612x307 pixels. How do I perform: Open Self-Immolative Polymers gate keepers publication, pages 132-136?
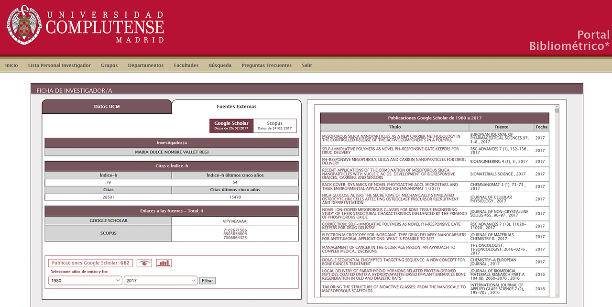pyautogui.click(x=390, y=151)
